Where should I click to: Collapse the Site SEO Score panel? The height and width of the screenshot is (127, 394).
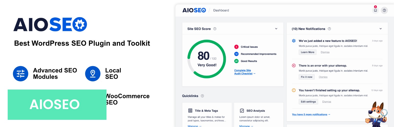tap(276, 29)
